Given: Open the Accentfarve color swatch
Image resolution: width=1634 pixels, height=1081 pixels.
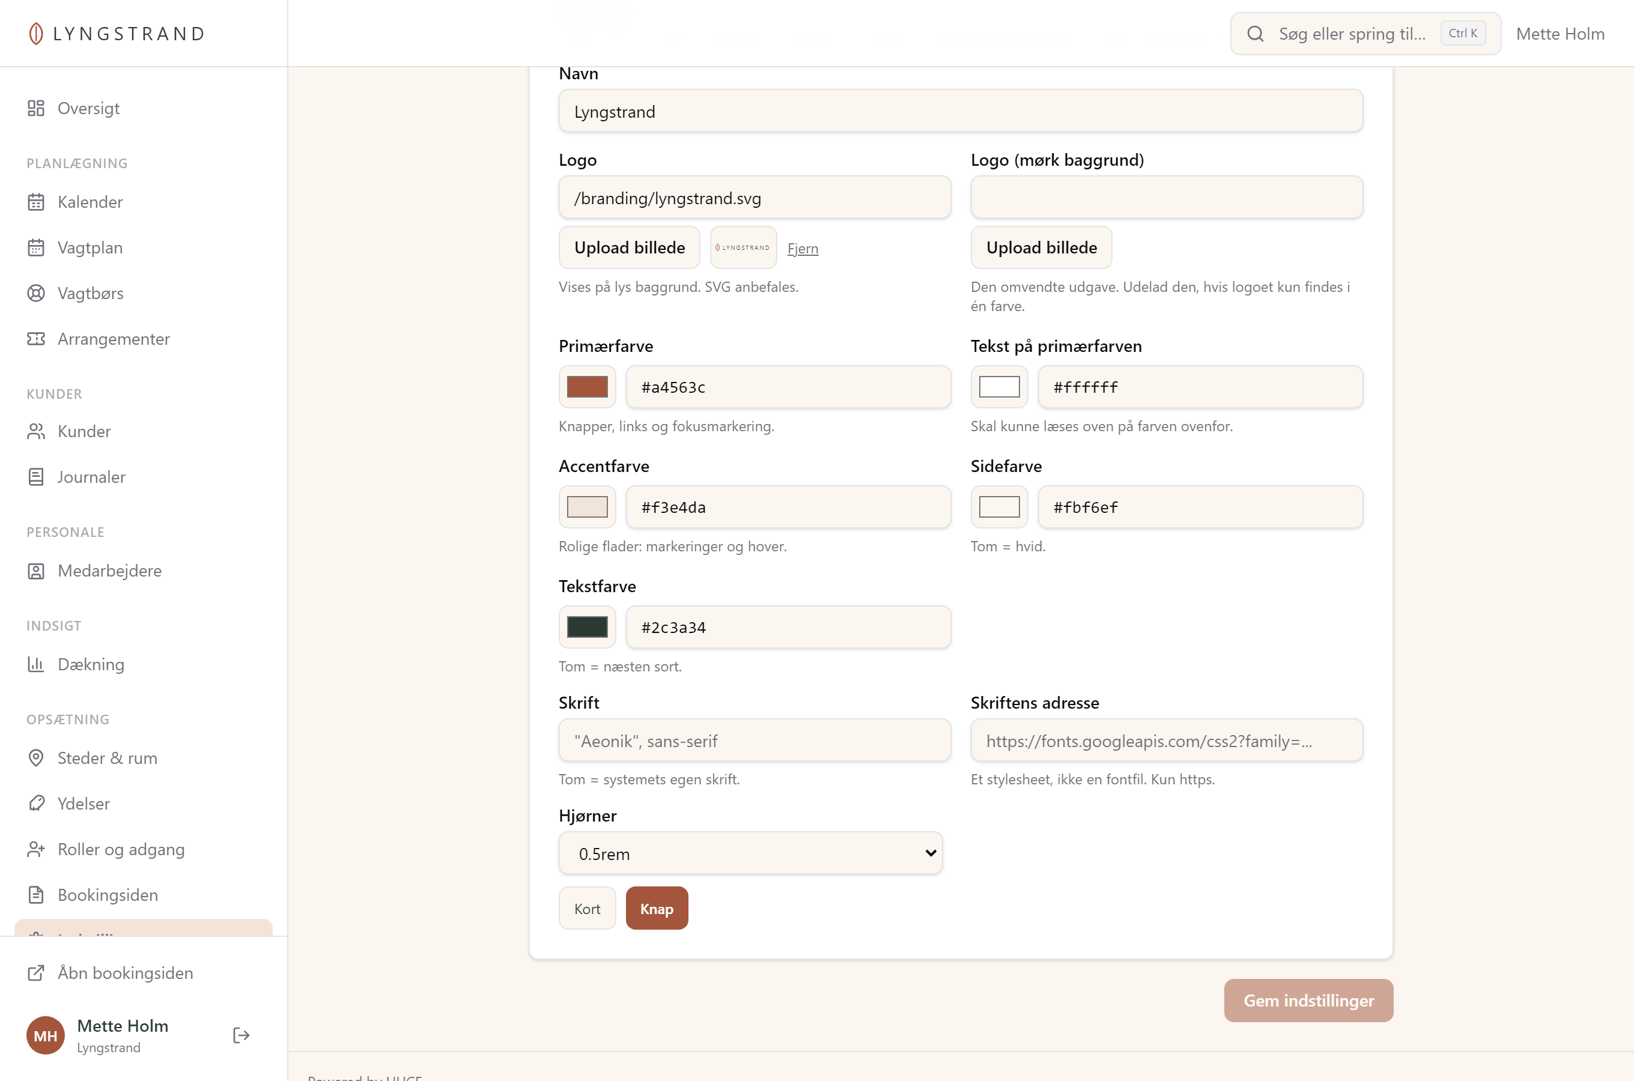Looking at the screenshot, I should point(588,507).
